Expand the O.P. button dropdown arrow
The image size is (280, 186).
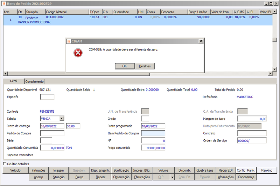click(x=172, y=177)
